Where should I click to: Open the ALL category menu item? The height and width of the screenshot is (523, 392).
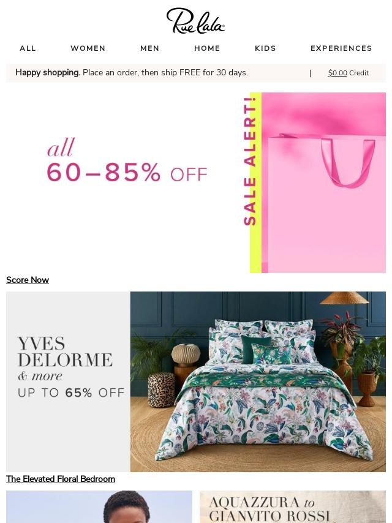click(28, 48)
